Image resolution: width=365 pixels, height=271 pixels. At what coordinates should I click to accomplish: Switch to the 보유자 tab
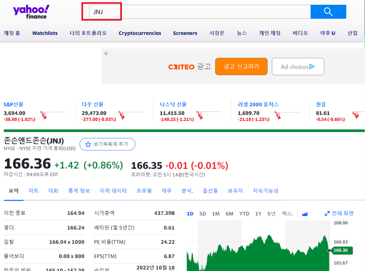point(235,191)
